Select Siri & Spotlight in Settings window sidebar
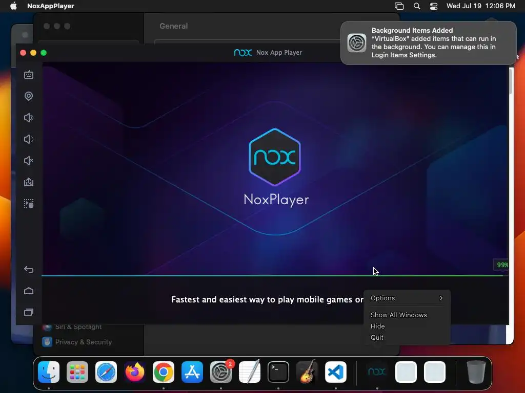The height and width of the screenshot is (393, 525). coord(78,327)
